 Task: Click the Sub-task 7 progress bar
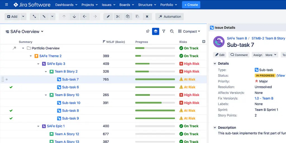coord(155,79)
